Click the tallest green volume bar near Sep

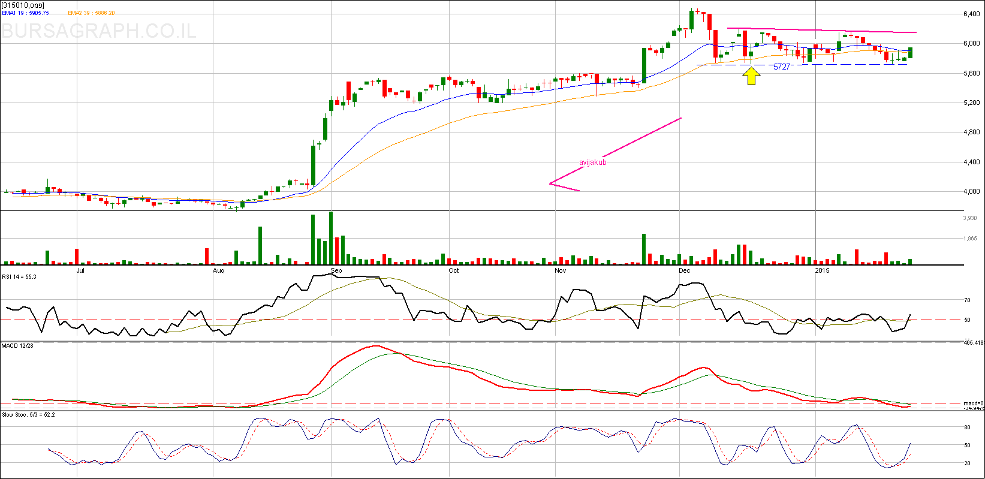coord(331,238)
